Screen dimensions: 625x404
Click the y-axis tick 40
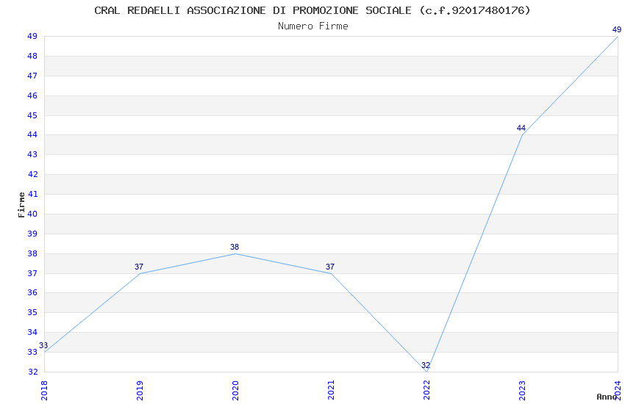(x=32, y=214)
